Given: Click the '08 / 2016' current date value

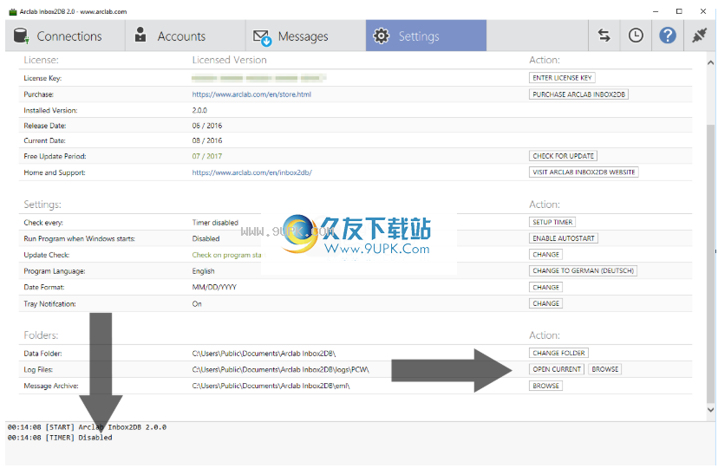Looking at the screenshot, I should click(207, 140).
